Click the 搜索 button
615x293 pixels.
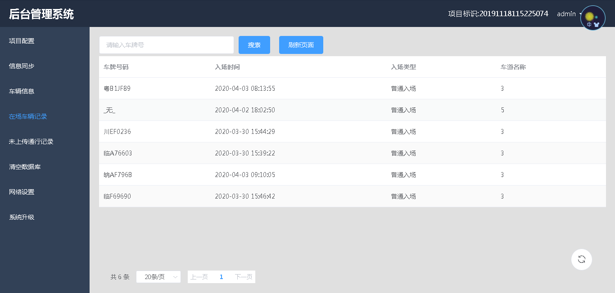click(254, 45)
